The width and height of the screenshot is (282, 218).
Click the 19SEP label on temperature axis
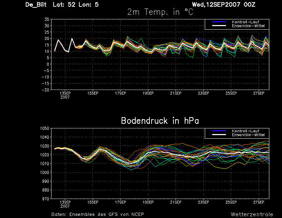point(148,93)
